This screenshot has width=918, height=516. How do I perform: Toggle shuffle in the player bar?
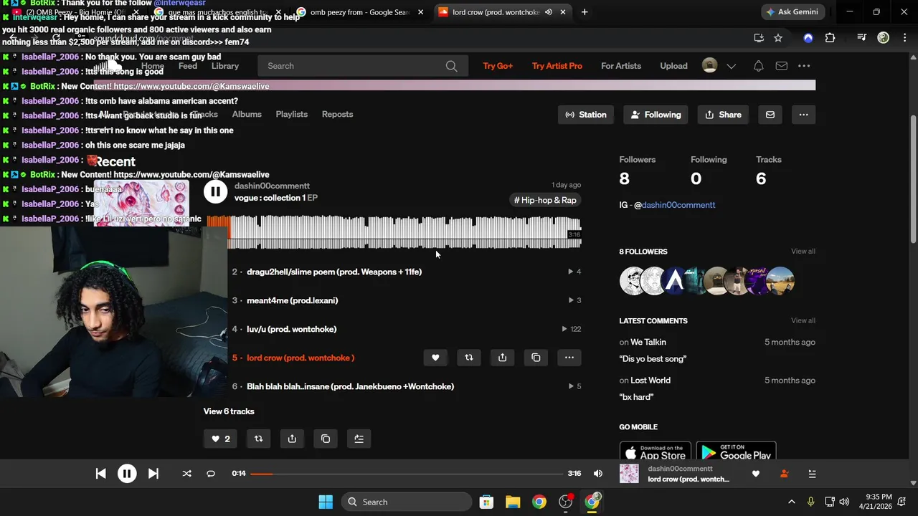click(x=186, y=473)
